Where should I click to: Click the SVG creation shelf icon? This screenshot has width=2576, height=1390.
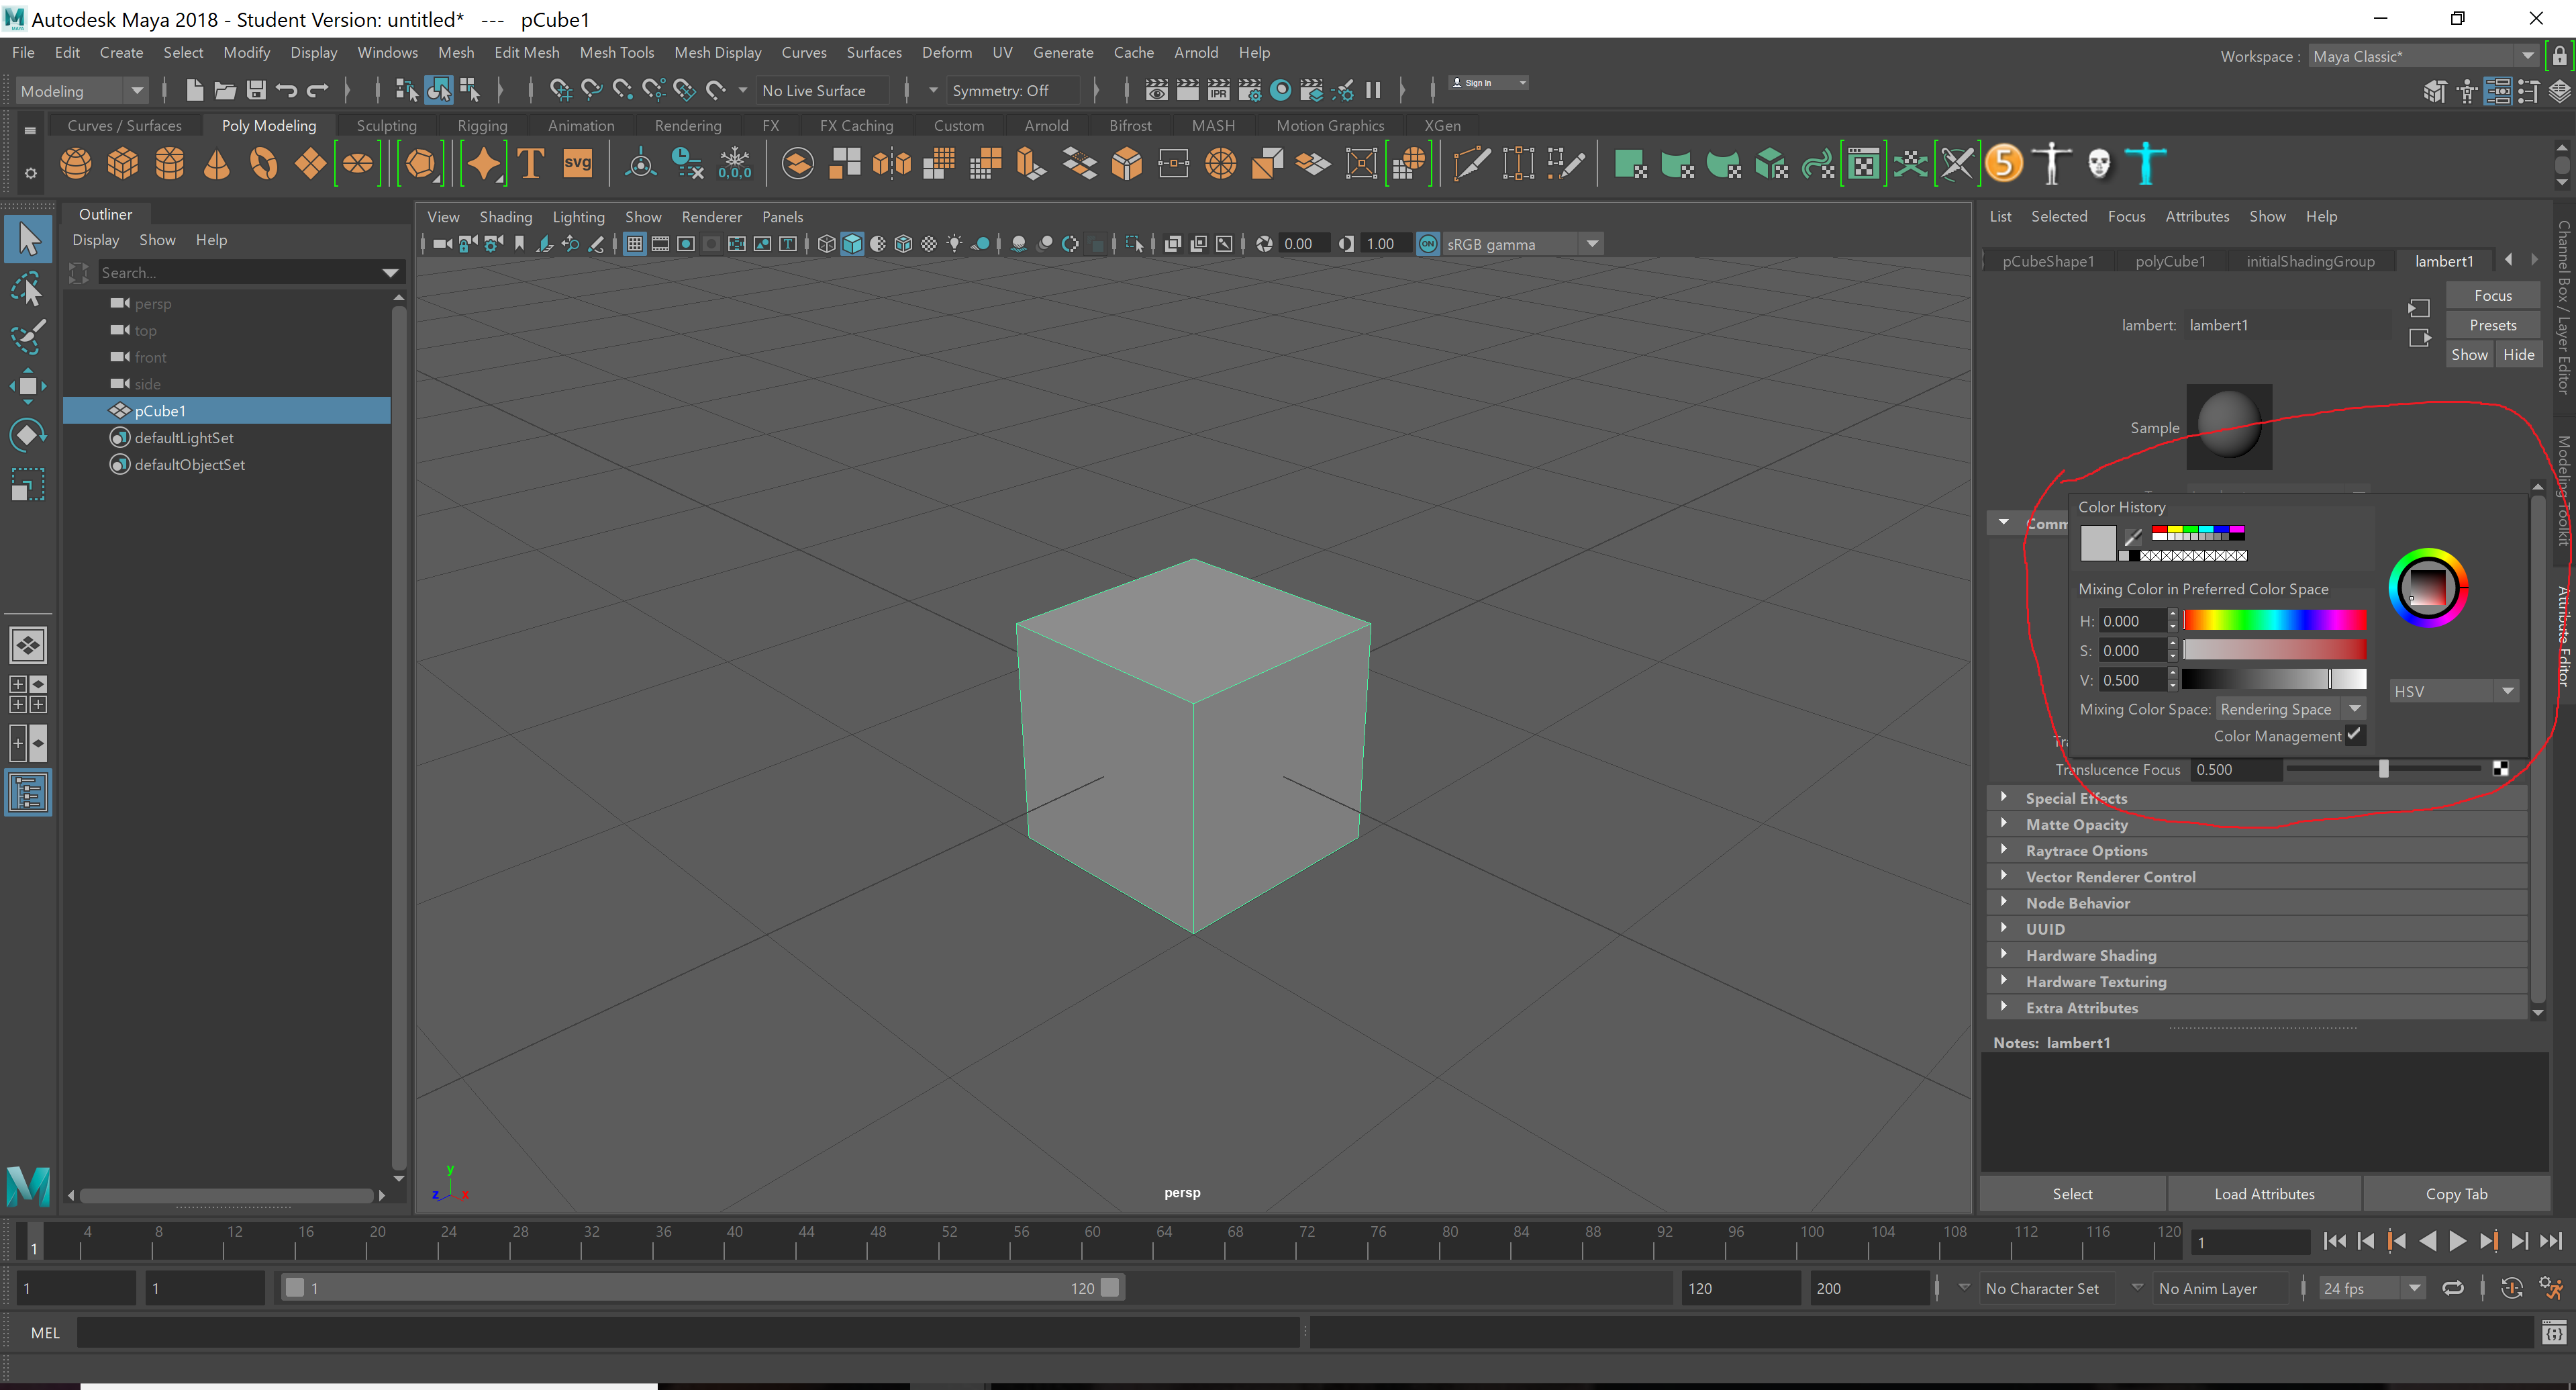coord(578,163)
